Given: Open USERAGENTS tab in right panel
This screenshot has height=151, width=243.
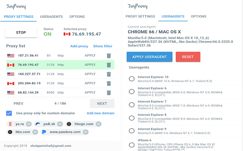Looking at the screenshot, I should tap(173, 16).
